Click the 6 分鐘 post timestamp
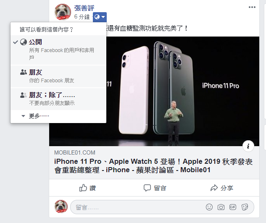This screenshot has width=266, height=223. pyautogui.click(x=82, y=17)
